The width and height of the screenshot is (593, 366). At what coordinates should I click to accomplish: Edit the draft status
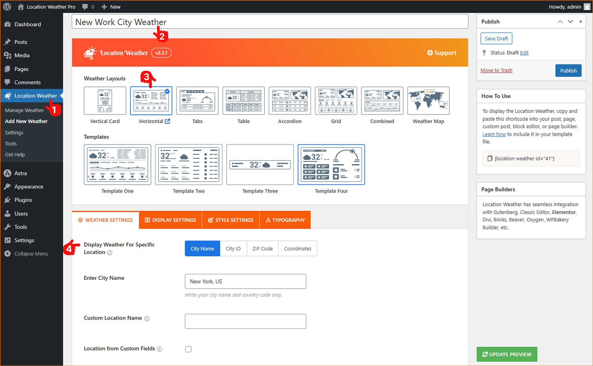524,53
